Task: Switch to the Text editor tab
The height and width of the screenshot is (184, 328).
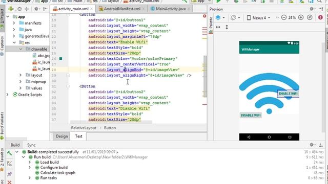Action: click(78, 136)
